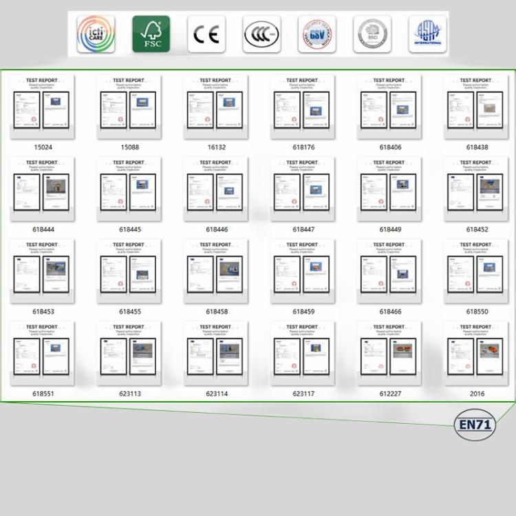Select test report thumbnail 618449
Viewport: 516px width, 516px height.
tap(389, 189)
